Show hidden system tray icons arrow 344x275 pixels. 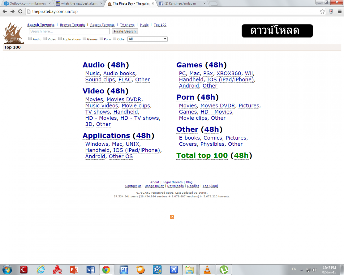(302, 270)
